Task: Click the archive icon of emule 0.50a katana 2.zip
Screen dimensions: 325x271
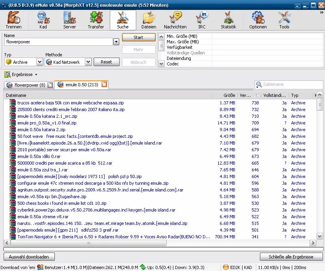Action: [13, 130]
